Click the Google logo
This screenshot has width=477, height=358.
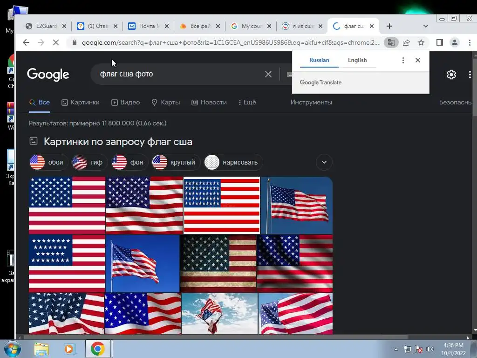48,74
